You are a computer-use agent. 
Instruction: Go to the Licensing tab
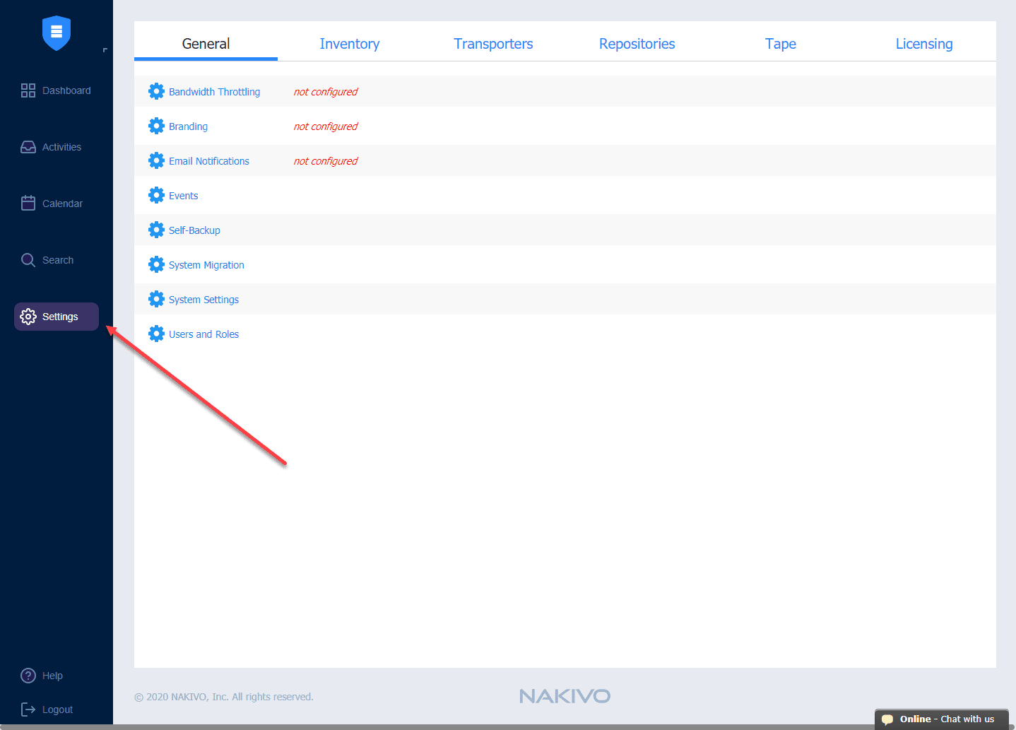924,44
